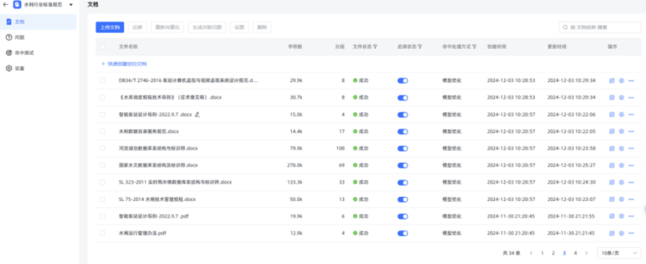
Task: Open the 命中处理方式 column filter
Action: (474, 47)
